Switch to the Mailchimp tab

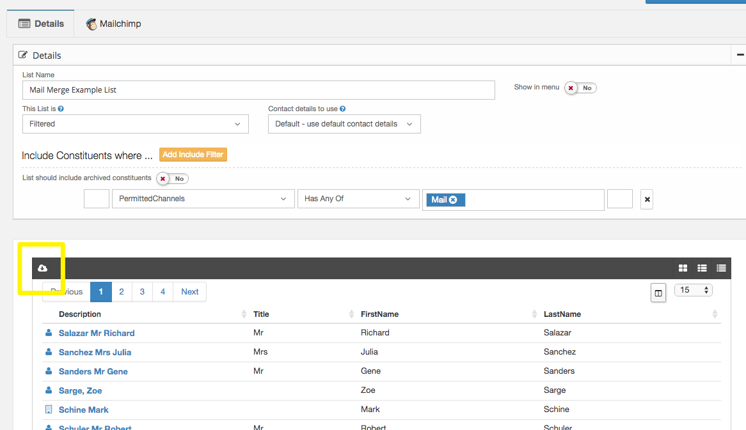113,24
